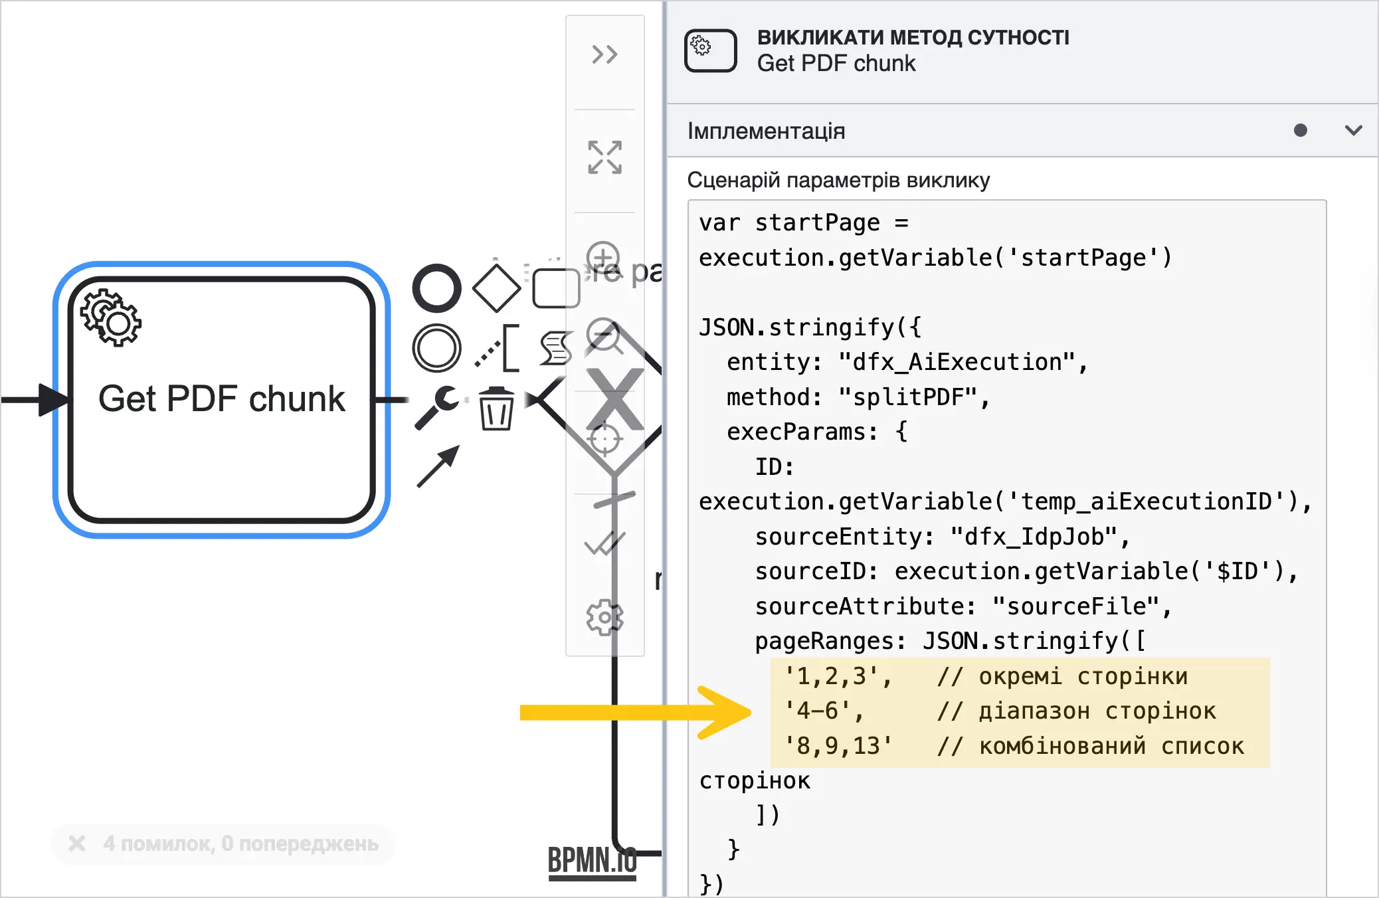The image size is (1379, 898).
Task: Open the gear settings icon in the vertical toolbar
Action: 604,617
